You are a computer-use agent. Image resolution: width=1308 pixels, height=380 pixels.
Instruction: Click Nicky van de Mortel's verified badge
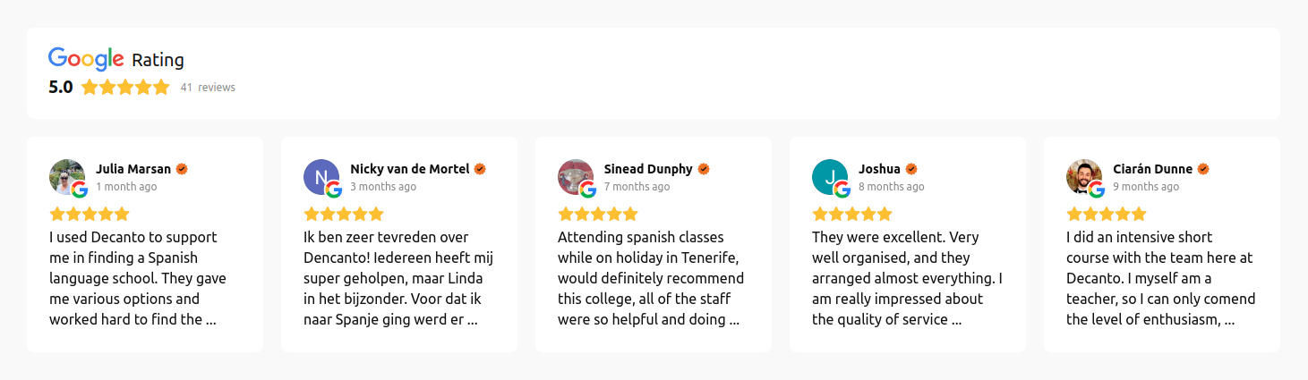(480, 169)
